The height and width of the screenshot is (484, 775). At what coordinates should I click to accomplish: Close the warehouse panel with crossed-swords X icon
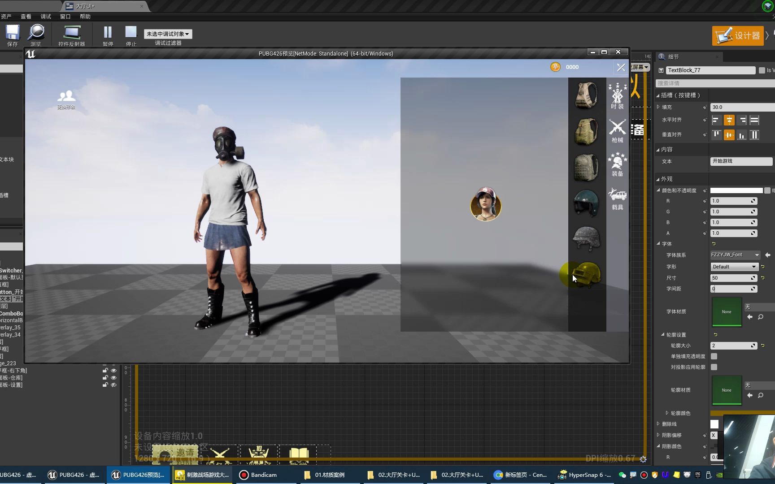(621, 68)
